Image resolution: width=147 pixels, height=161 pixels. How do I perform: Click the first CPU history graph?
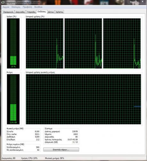click(x=45, y=43)
